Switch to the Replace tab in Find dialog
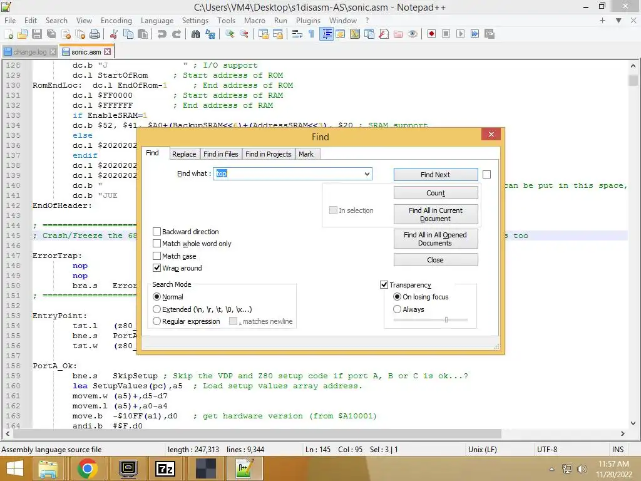The width and height of the screenshot is (641, 481). [x=184, y=154]
